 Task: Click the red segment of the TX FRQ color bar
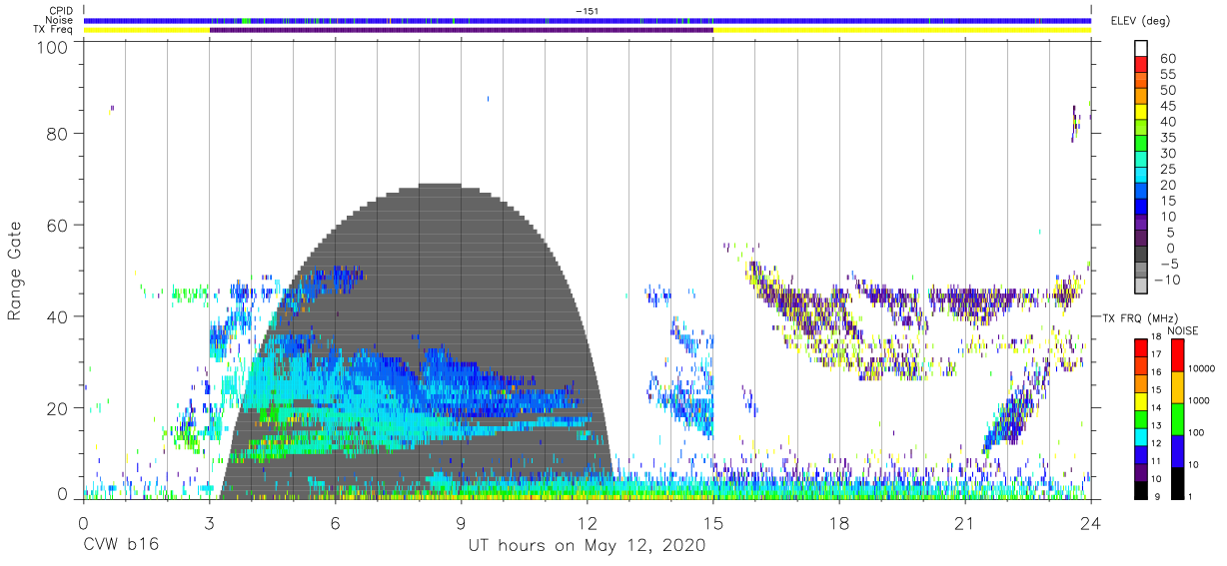tap(1141, 347)
